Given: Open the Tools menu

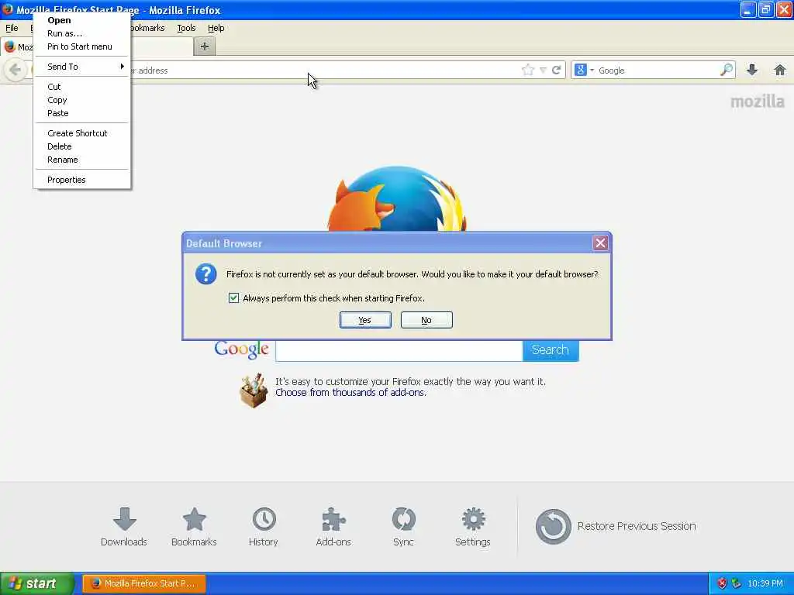Looking at the screenshot, I should [x=186, y=28].
